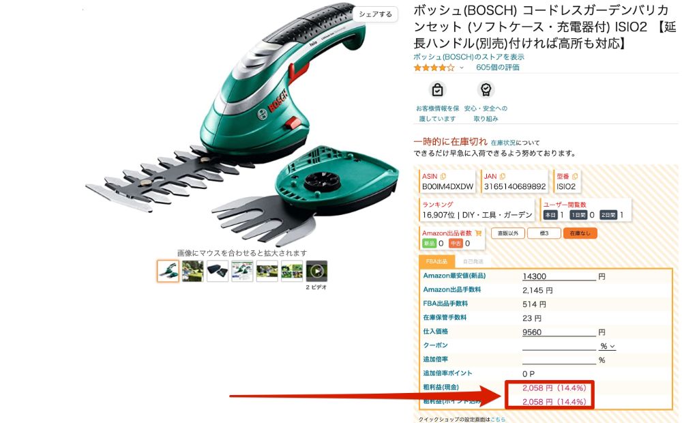Image resolution: width=682 pixels, height=423 pixels.
Task: Open the ボッシュ(BOSCH)のストアを表示 link
Action: coord(469,57)
